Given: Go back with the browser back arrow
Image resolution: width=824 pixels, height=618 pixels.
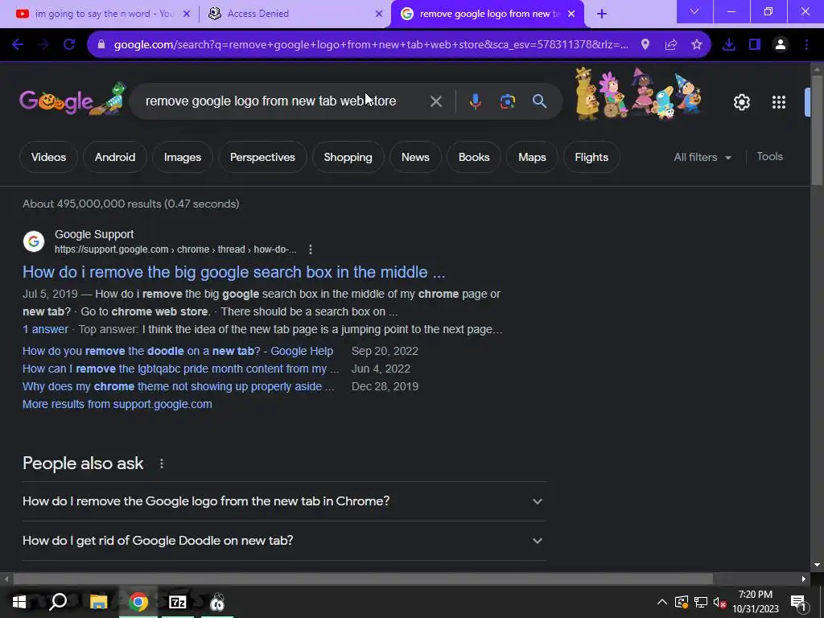Looking at the screenshot, I should coord(18,45).
